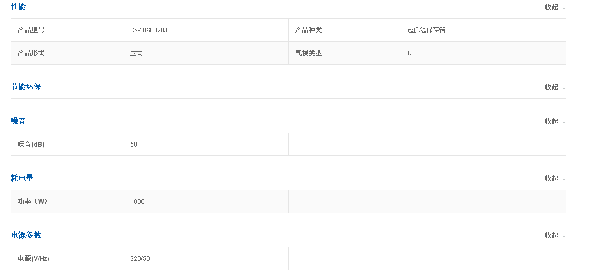The image size is (590, 271).
Task: Collapse 节能环保 section using 收起 text
Action: point(551,87)
